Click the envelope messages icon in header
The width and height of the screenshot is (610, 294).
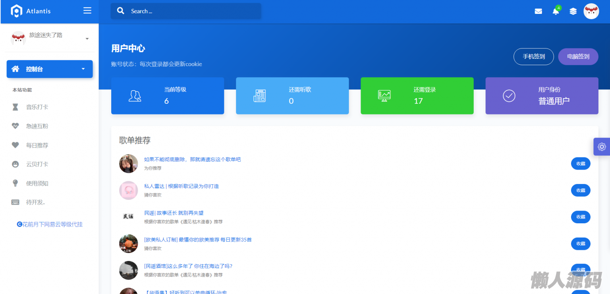[x=538, y=12]
